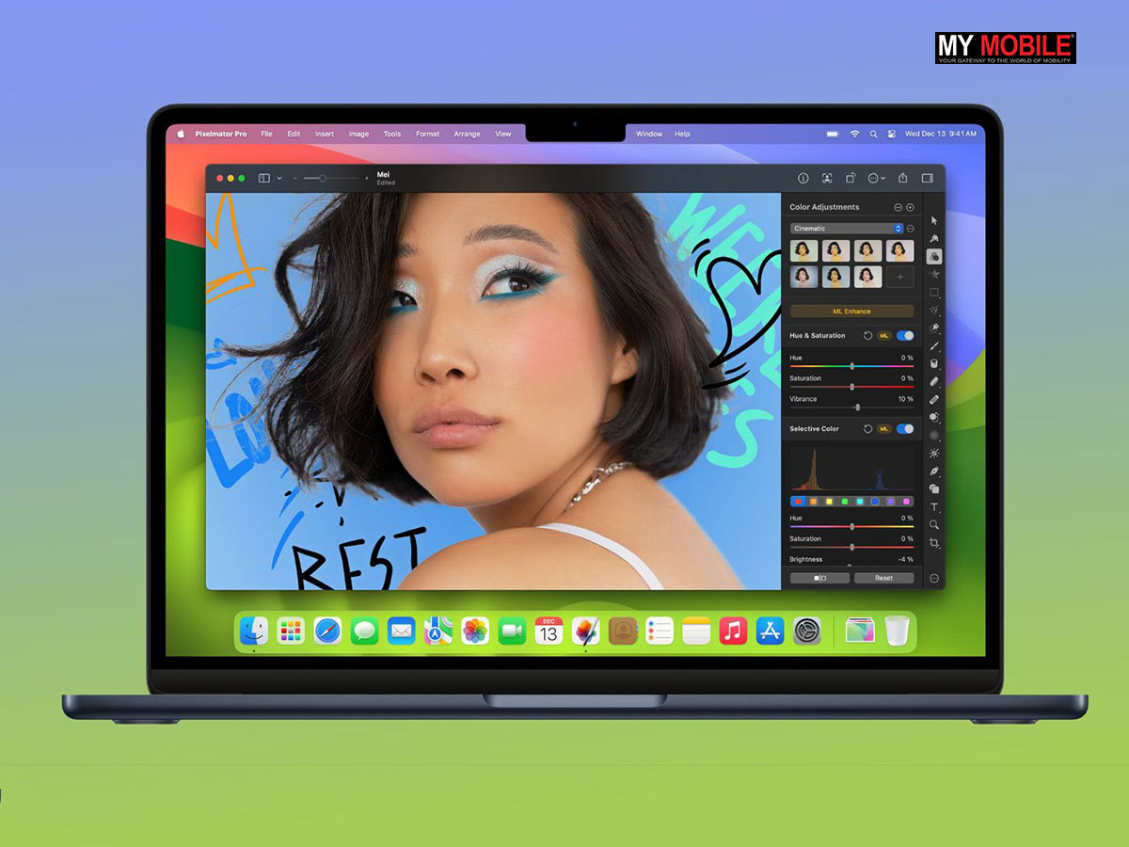1129x847 pixels.
Task: Open the Share menu in the toolbar
Action: [x=904, y=178]
